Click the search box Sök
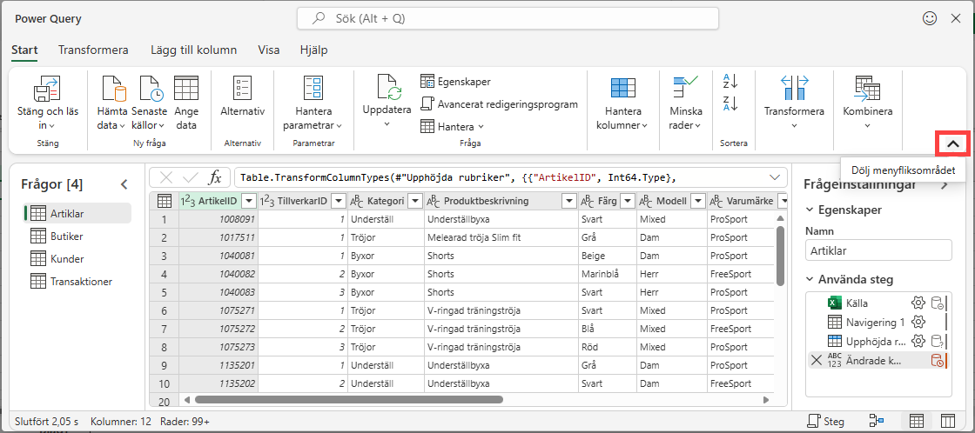This screenshot has height=433, width=975. click(x=508, y=18)
